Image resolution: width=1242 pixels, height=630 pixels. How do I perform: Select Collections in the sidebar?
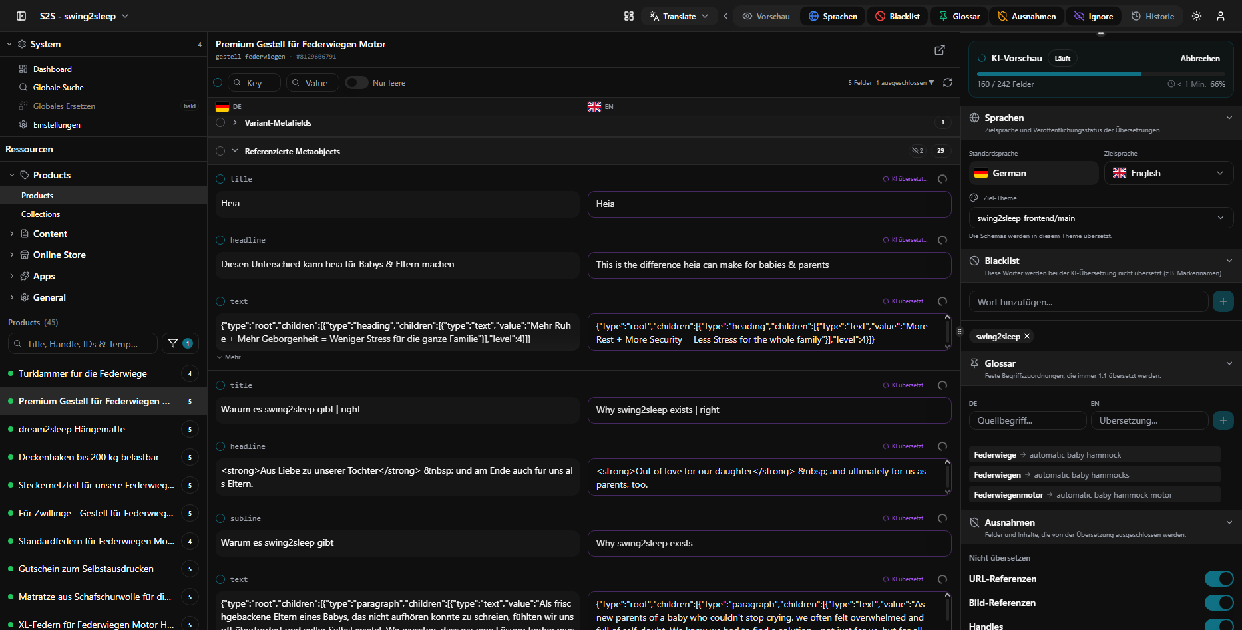pos(41,214)
